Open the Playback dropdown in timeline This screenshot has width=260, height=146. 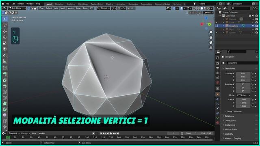point(14,133)
